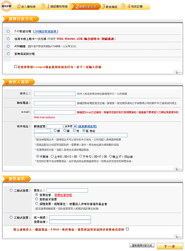Select 7-11取貨付現 payment option
Image resolution: width=185 pixels, height=251 pixels.
coord(8,31)
